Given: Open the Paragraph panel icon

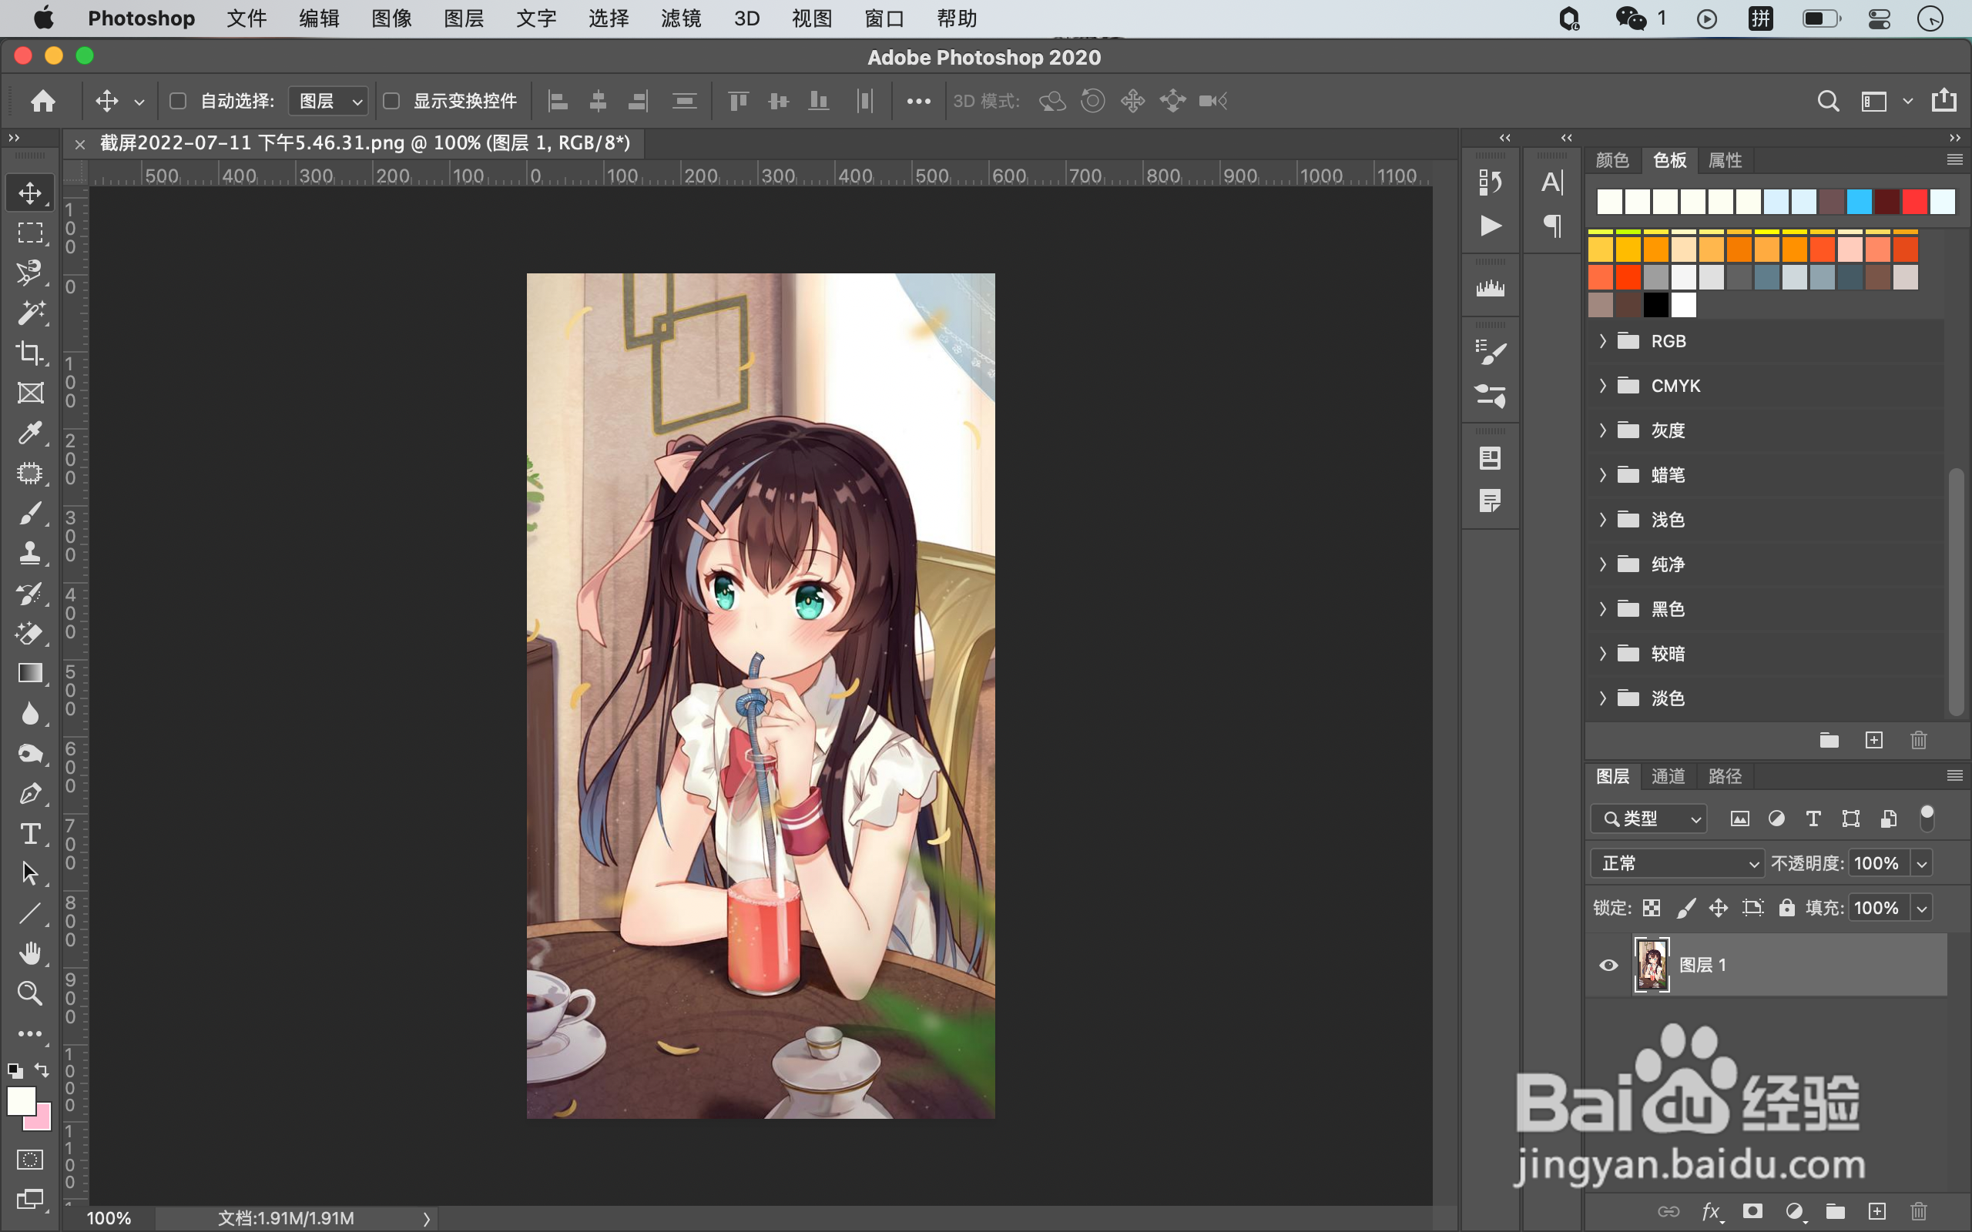Looking at the screenshot, I should [x=1552, y=225].
